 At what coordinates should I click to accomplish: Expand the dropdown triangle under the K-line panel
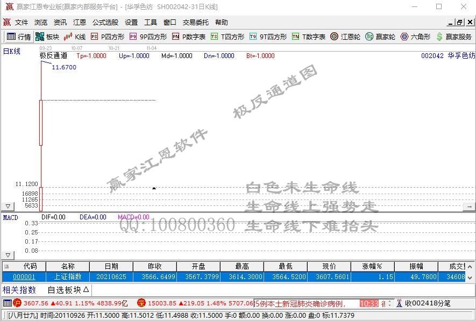[8, 206]
